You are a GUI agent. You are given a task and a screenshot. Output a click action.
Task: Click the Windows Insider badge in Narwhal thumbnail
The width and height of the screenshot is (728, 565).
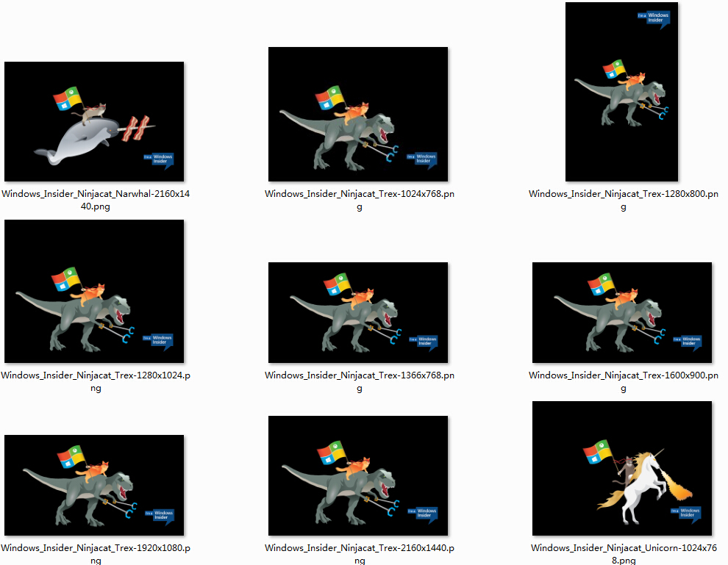(x=159, y=159)
